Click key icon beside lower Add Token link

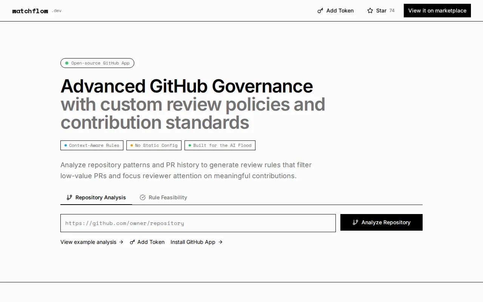tap(132, 242)
